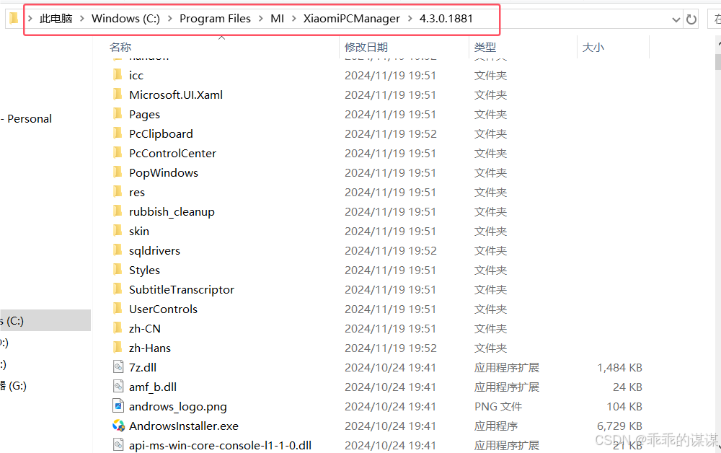The image size is (721, 453).
Task: Click the folder name Microsoft.UI.Xaml
Action: [176, 94]
